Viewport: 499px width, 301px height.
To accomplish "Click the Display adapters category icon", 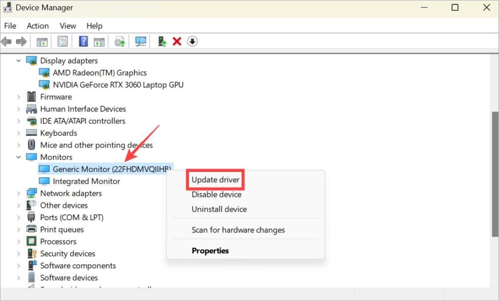I will [x=32, y=60].
